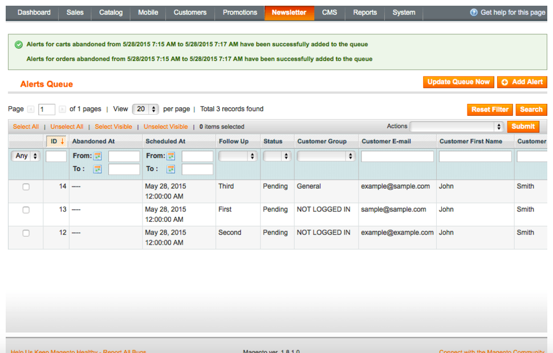Image resolution: width=553 pixels, height=353 pixels.
Task: Click the help question mark icon
Action: click(474, 13)
